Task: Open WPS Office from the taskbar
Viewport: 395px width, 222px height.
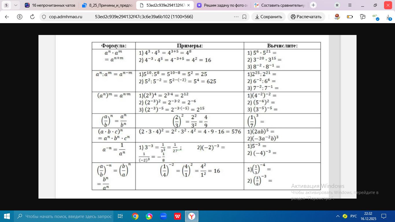Action: click(178, 216)
